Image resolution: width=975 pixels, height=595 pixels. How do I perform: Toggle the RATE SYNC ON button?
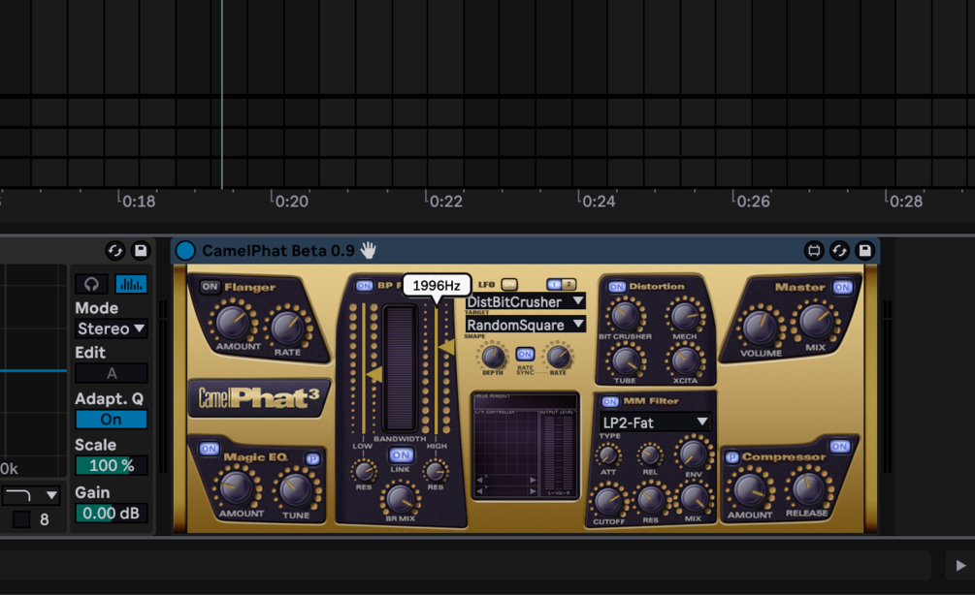526,354
